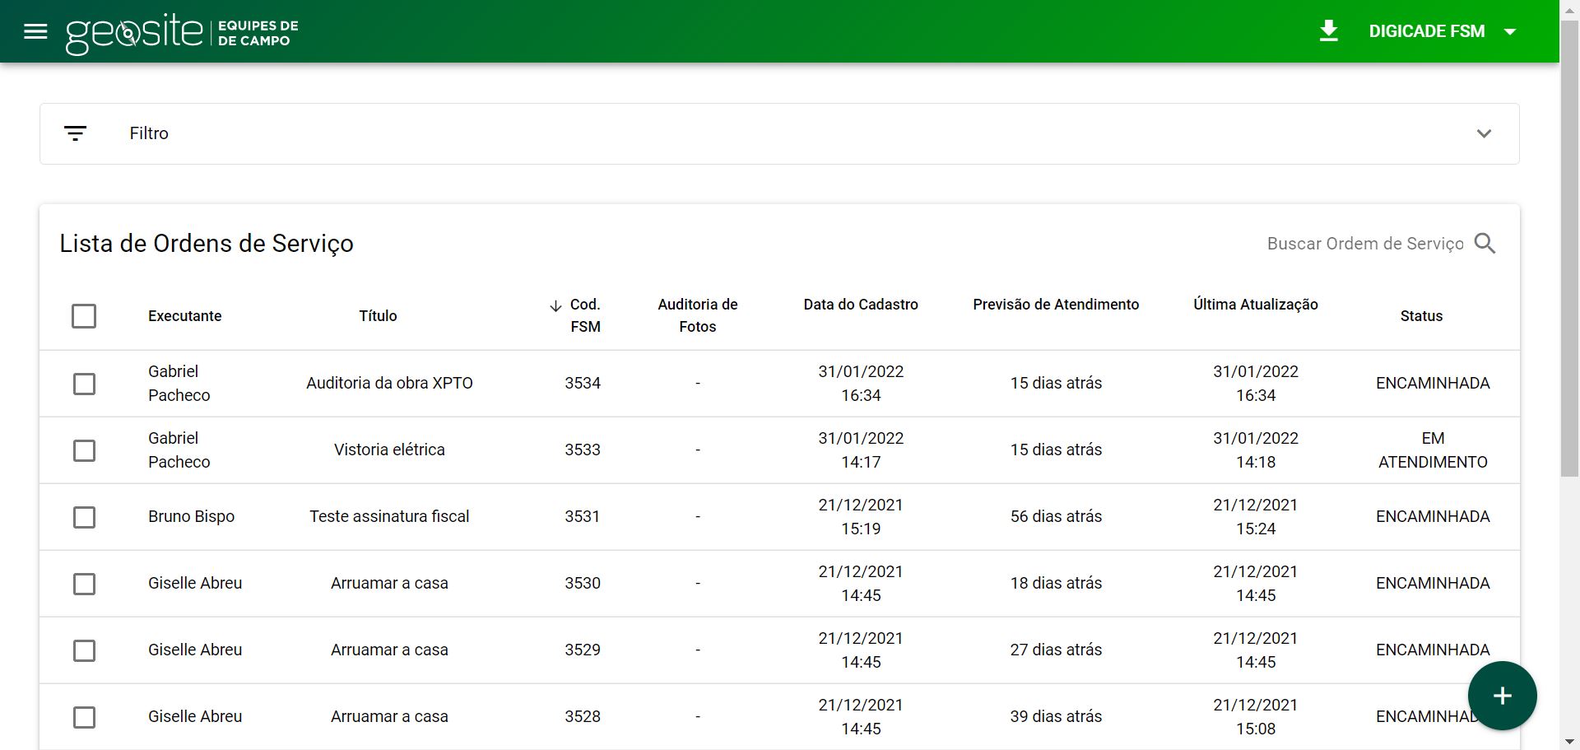Expand the Filtro panel chevron
The height and width of the screenshot is (750, 1580).
[x=1485, y=133]
